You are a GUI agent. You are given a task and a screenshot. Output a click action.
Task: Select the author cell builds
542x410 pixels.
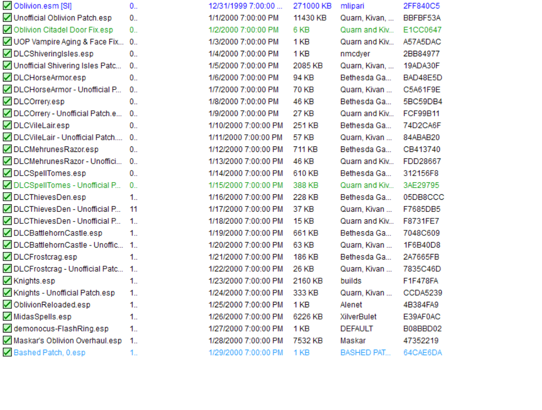pos(351,281)
